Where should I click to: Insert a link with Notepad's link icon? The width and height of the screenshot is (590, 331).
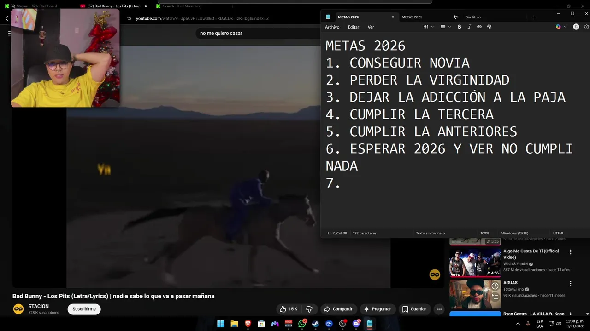(479, 27)
